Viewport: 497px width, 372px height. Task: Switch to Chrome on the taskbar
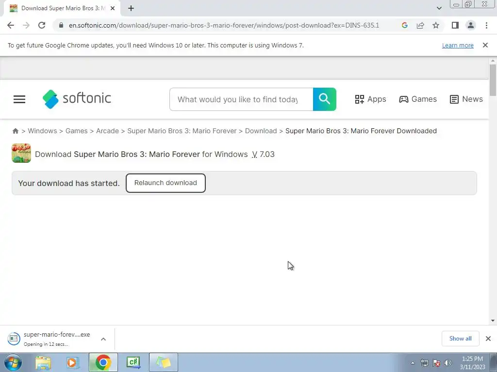(x=103, y=362)
